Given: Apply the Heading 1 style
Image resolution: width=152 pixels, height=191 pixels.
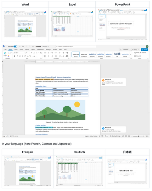Looking at the screenshot, I should 92,54.
